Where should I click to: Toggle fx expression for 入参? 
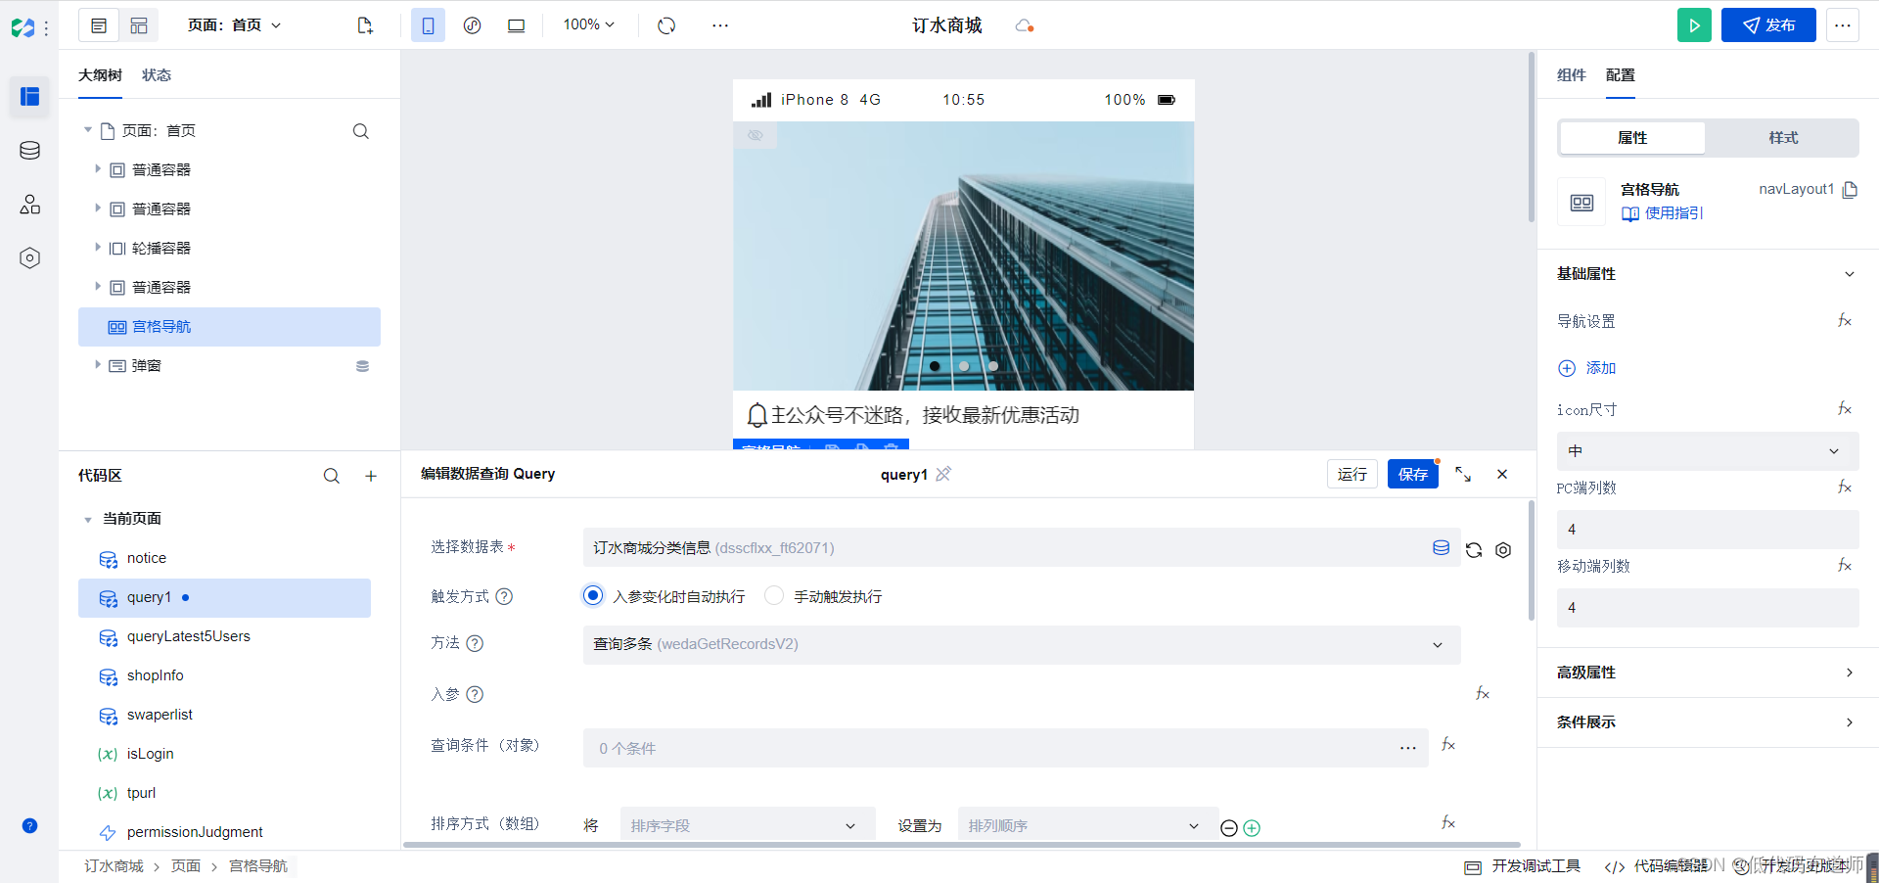click(1483, 694)
